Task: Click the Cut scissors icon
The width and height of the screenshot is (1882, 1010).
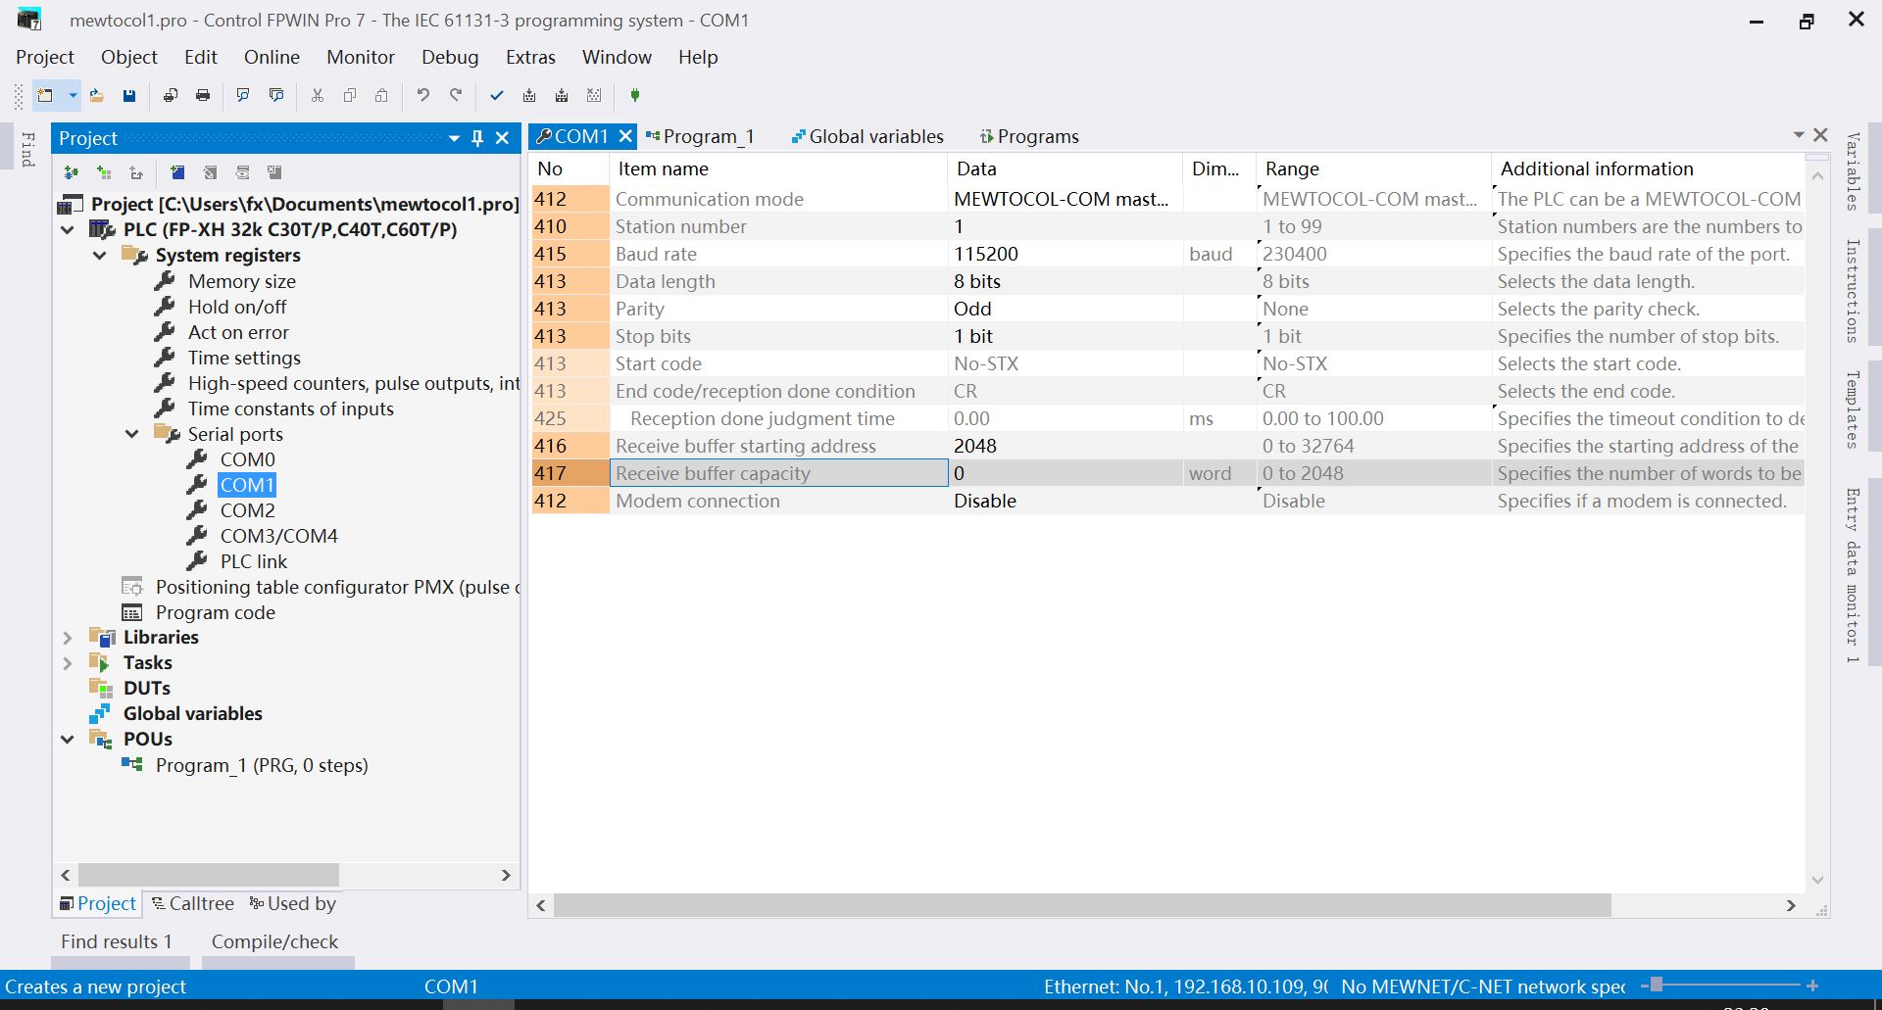Action: pyautogui.click(x=317, y=95)
